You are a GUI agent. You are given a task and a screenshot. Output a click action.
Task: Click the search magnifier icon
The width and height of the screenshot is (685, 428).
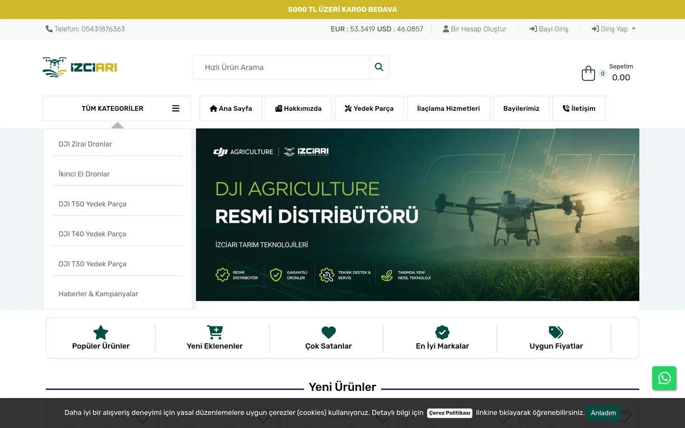point(379,67)
